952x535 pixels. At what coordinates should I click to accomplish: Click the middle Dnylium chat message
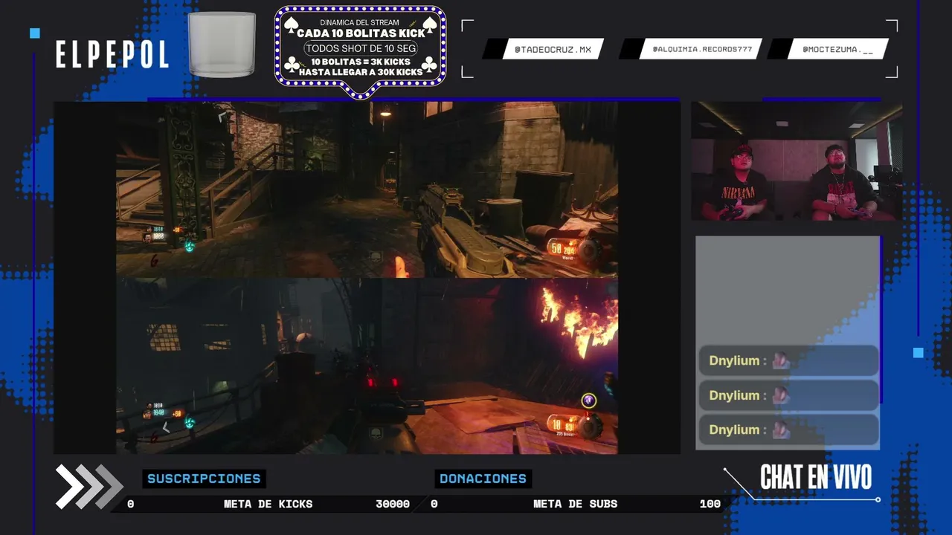pos(788,395)
